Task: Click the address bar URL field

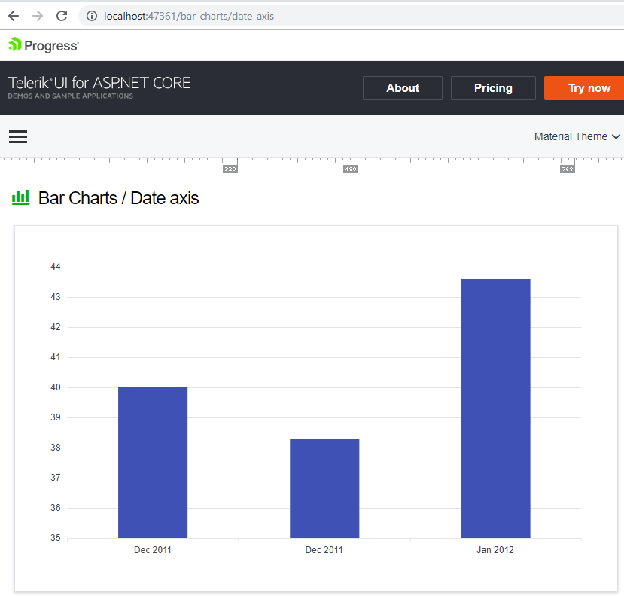Action: click(350, 16)
